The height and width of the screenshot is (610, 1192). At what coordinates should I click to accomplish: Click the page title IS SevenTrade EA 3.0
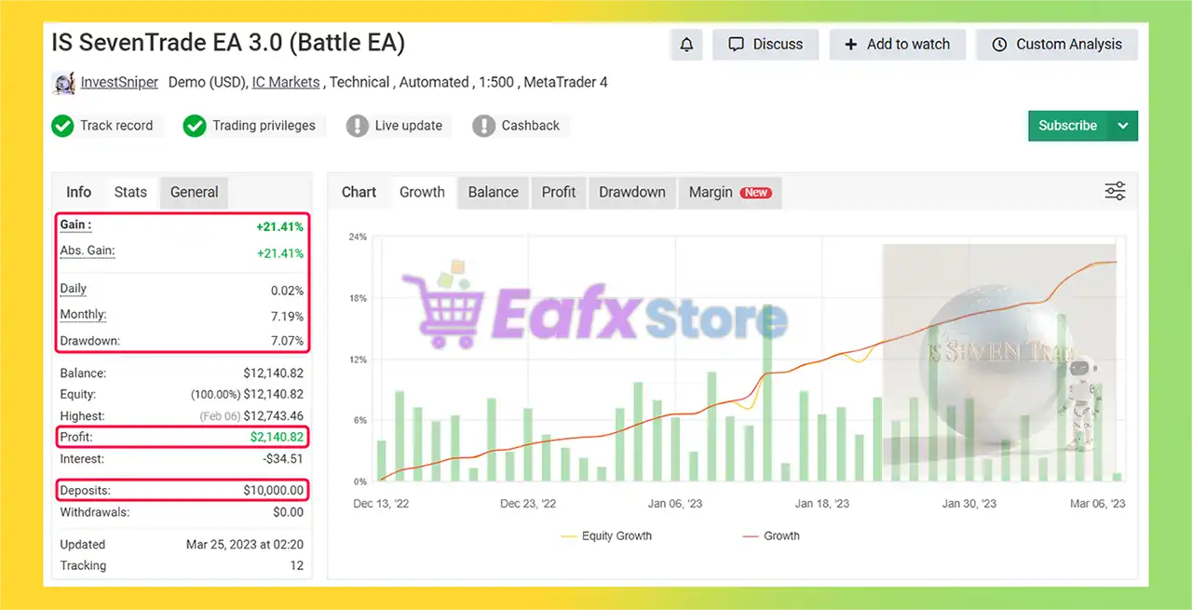[x=228, y=43]
